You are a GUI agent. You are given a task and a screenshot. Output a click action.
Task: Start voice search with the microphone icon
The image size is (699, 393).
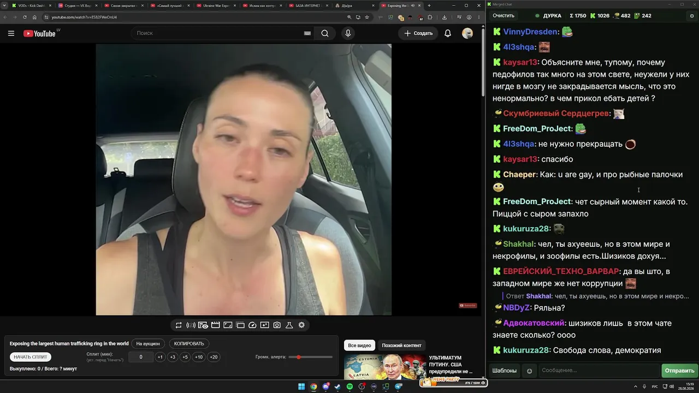(x=348, y=33)
